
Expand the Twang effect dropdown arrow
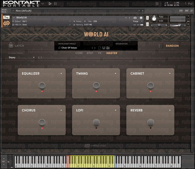(115, 73)
